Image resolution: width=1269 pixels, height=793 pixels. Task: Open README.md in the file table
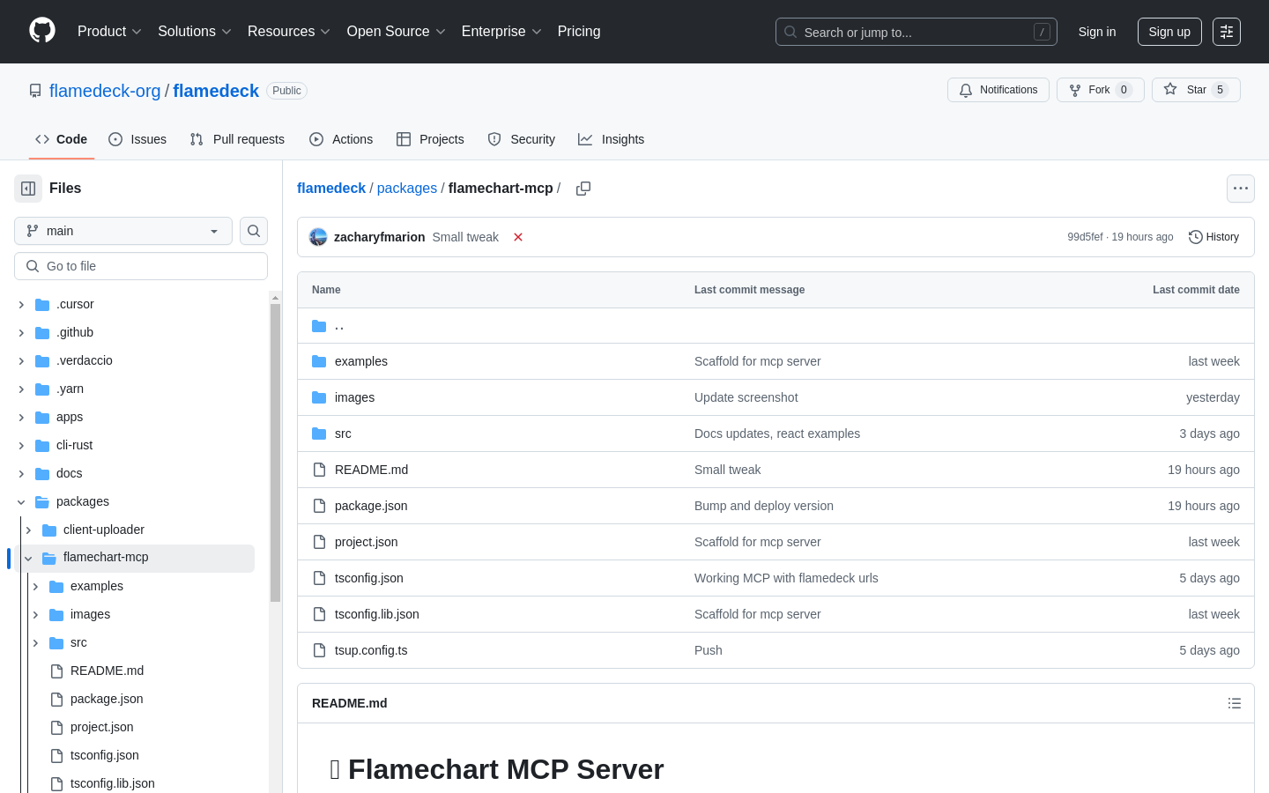371,470
